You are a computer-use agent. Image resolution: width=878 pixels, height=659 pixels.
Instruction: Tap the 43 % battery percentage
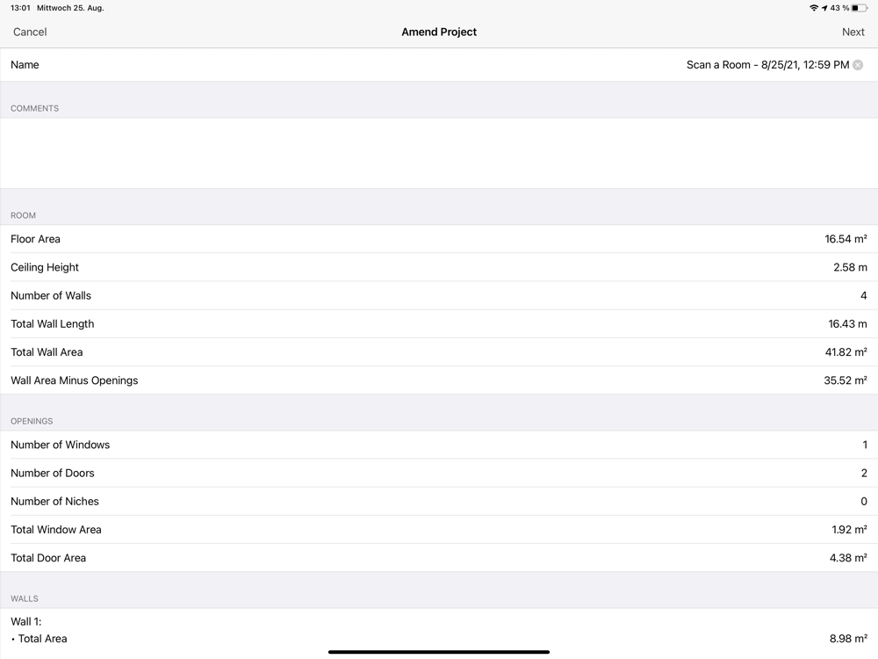[840, 8]
